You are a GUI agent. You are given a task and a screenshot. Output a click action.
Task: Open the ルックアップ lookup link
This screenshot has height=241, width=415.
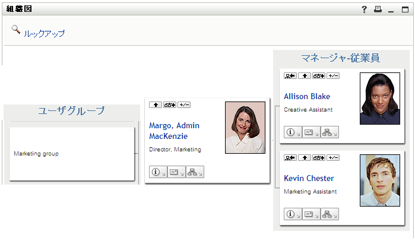pos(44,34)
